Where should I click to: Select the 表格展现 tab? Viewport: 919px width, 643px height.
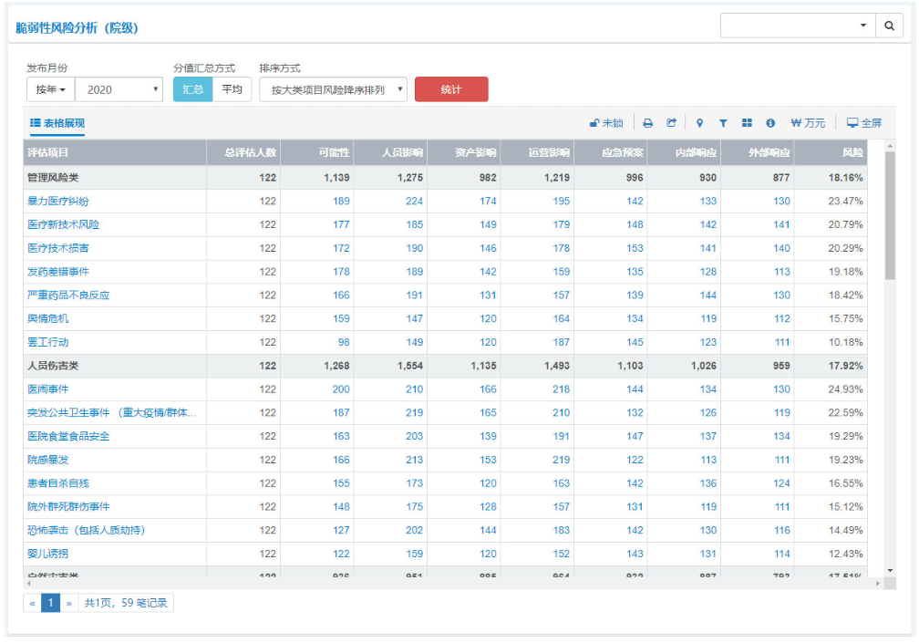coord(57,123)
